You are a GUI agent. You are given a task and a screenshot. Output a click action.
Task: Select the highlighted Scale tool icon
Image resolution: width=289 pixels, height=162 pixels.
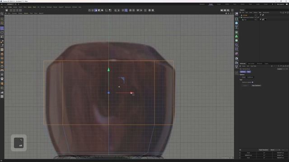pyautogui.click(x=2, y=28)
